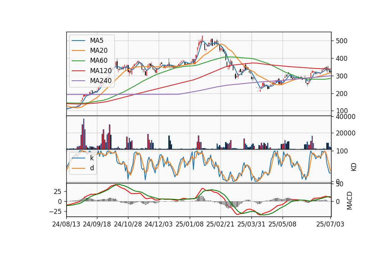368x264 pixels.
Task: Click the tallest volume bar
Action: click(84, 134)
